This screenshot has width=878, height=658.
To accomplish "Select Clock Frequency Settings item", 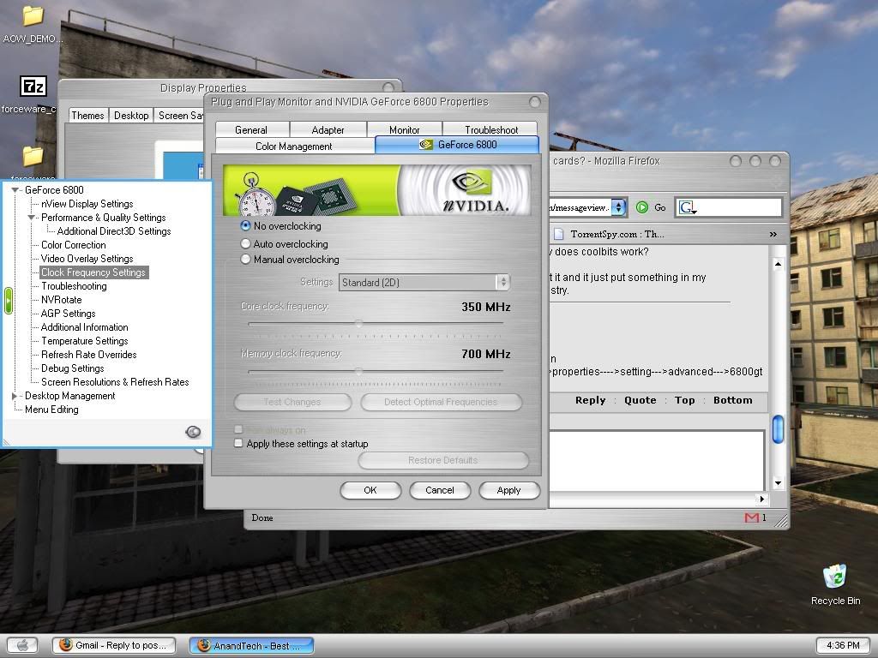I will [93, 272].
